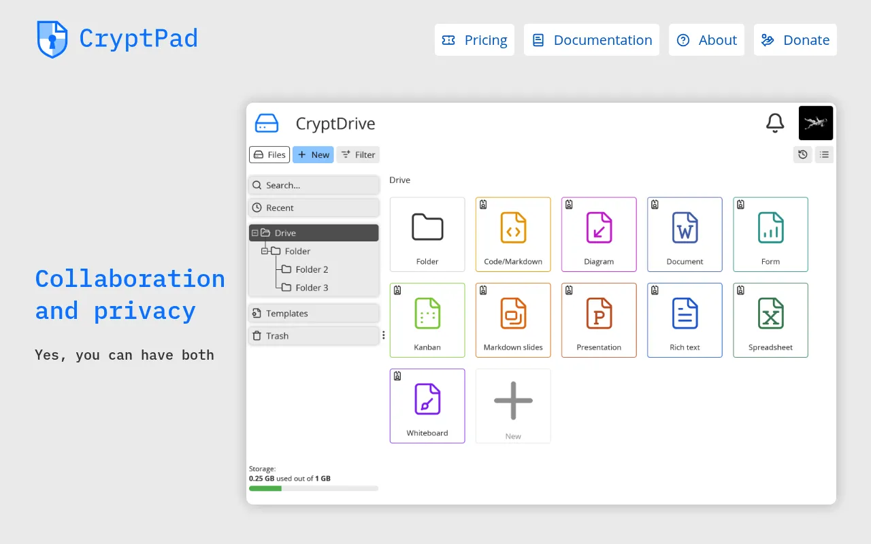Collapse the Drive tree node
Image resolution: width=871 pixels, height=544 pixels.
pos(255,233)
